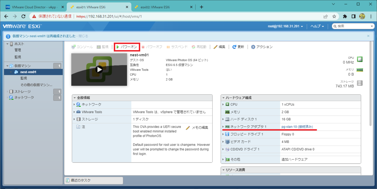The image size is (377, 189).
Task: Collapse the Resource Consumption panel
Action: pyautogui.click(x=223, y=170)
